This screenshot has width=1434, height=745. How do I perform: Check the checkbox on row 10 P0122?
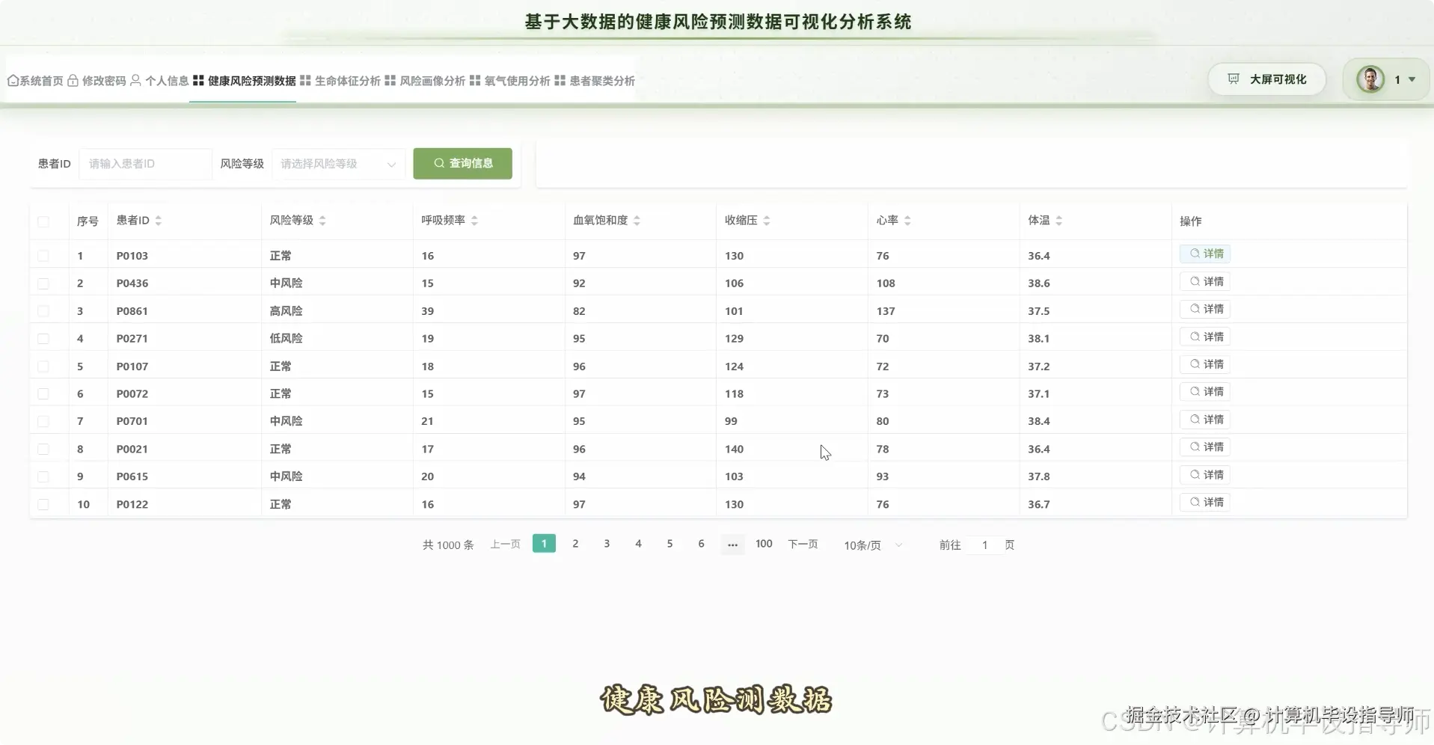coord(43,504)
